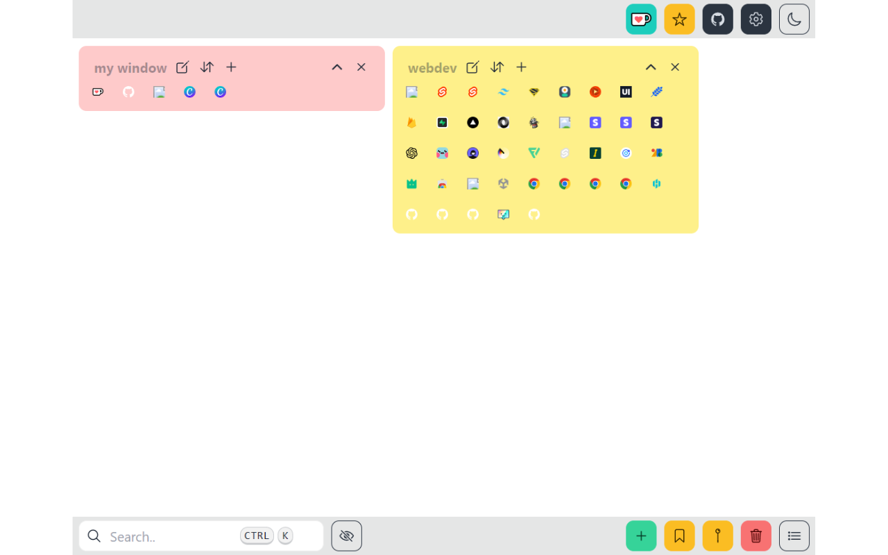This screenshot has height=555, width=888.
Task: Open the black triangle Vercel tab in webdev
Action: pos(473,122)
